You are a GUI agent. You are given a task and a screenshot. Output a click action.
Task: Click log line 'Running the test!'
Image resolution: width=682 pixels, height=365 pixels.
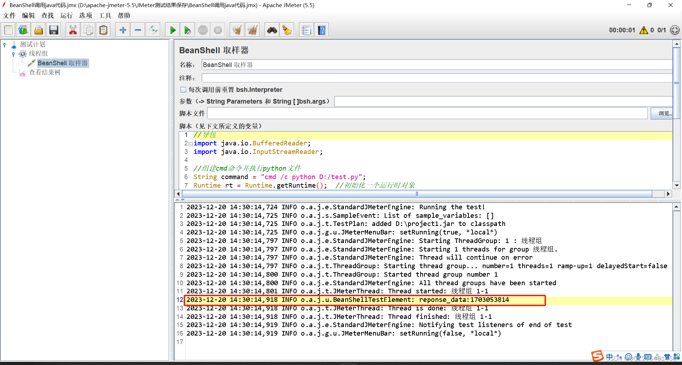(336, 207)
